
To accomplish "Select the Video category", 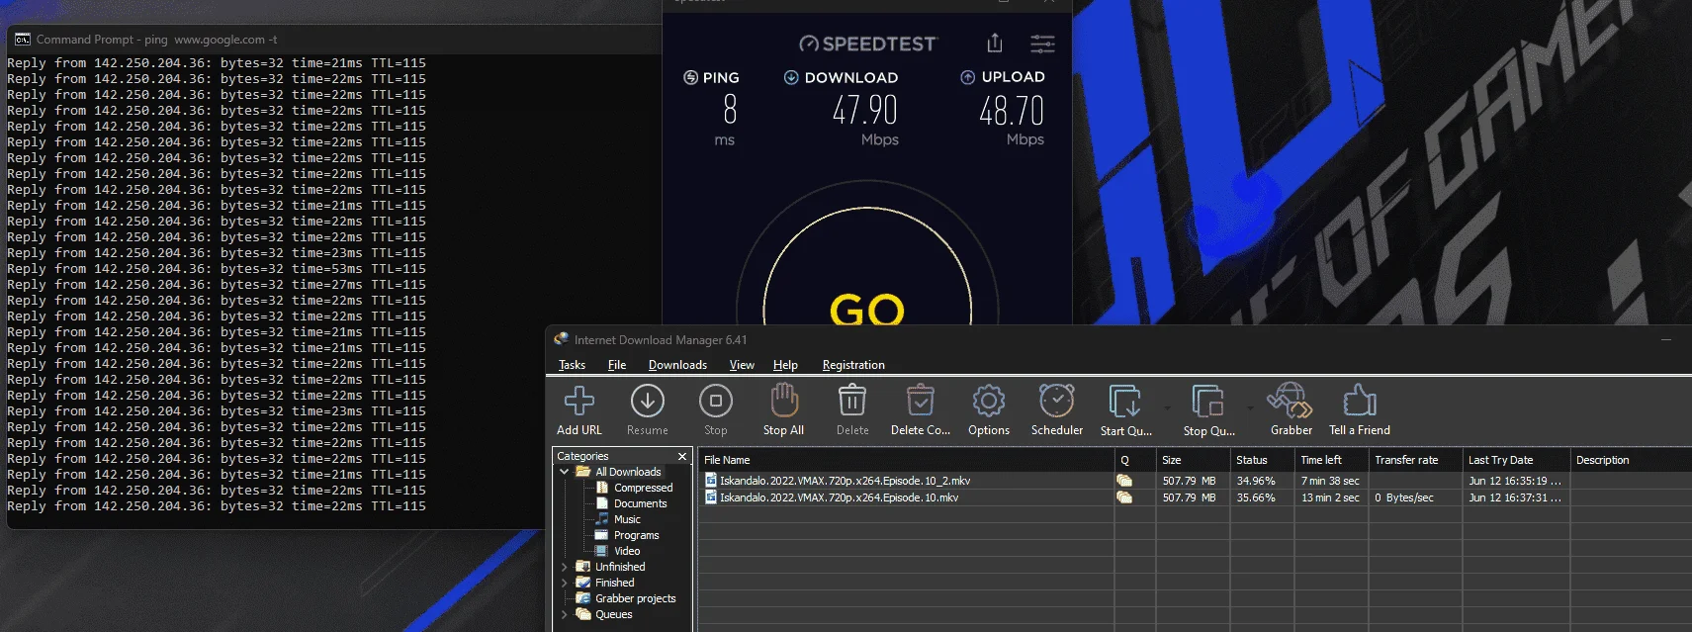I will click(627, 551).
